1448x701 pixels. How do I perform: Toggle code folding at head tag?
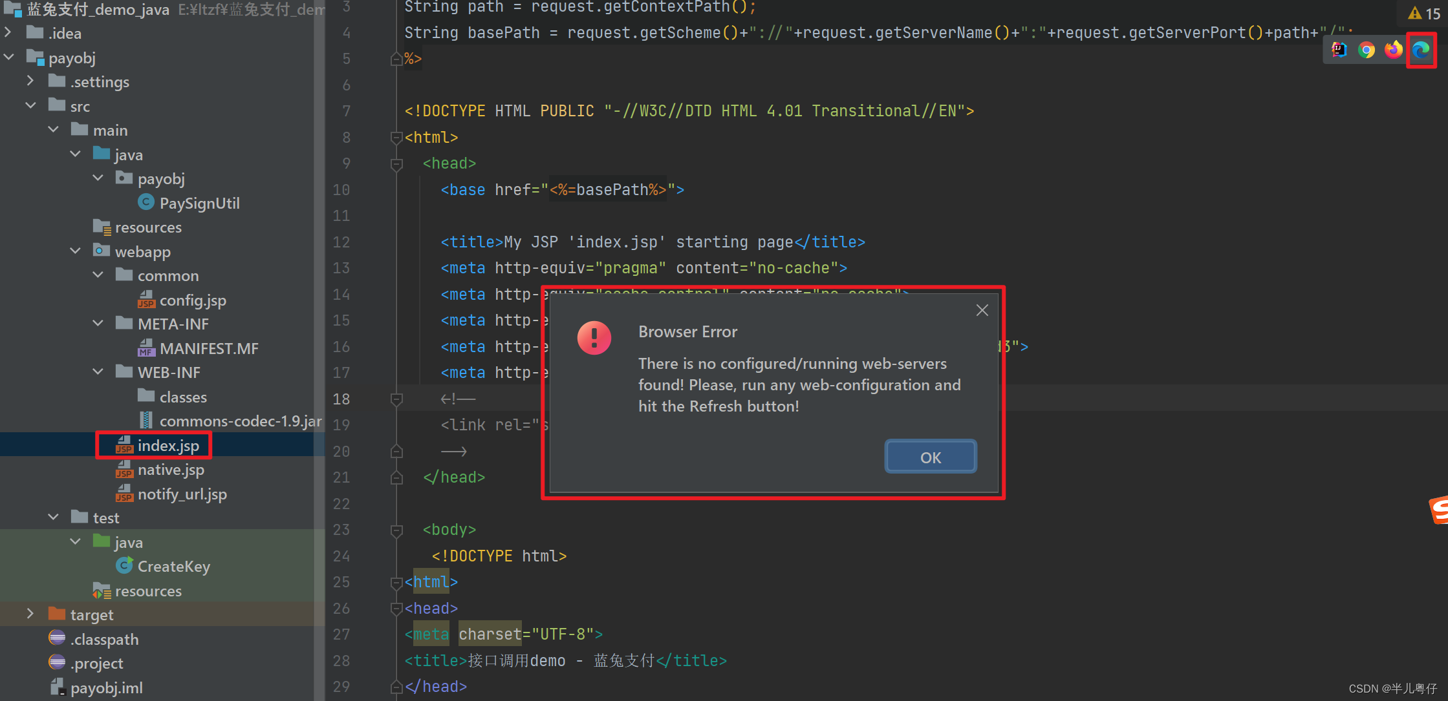point(396,164)
